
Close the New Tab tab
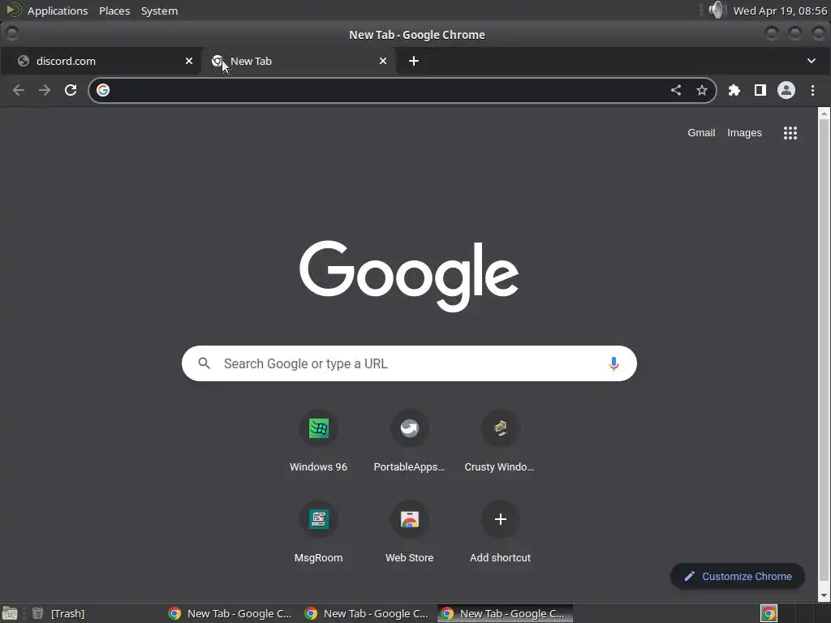pos(383,61)
